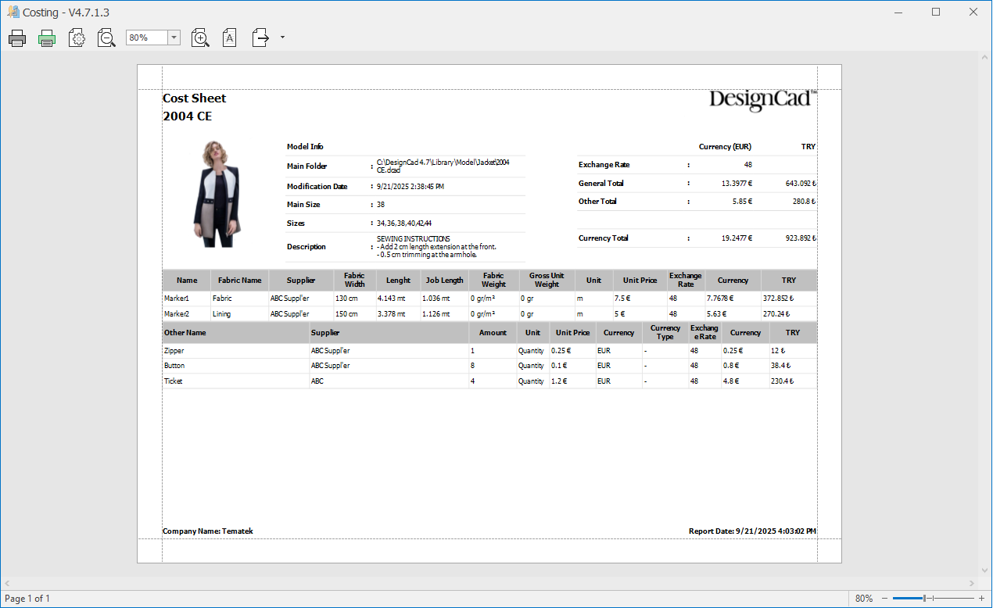Click the black Print icon
Image resolution: width=993 pixels, height=608 pixels.
click(17, 38)
